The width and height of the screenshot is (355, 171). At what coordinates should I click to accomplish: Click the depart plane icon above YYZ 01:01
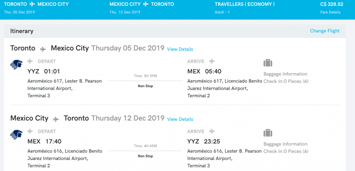[x=31, y=61]
